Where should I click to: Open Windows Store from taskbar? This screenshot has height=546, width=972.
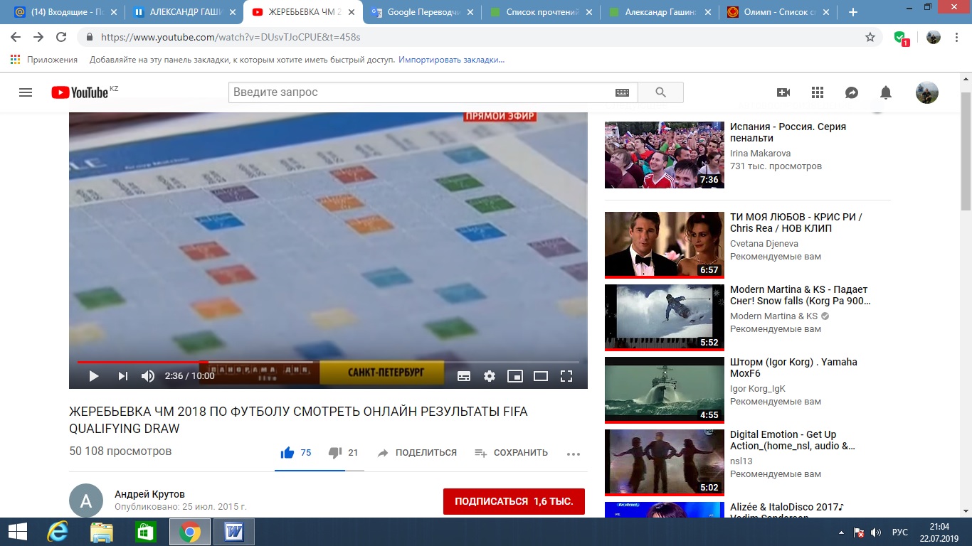[146, 532]
